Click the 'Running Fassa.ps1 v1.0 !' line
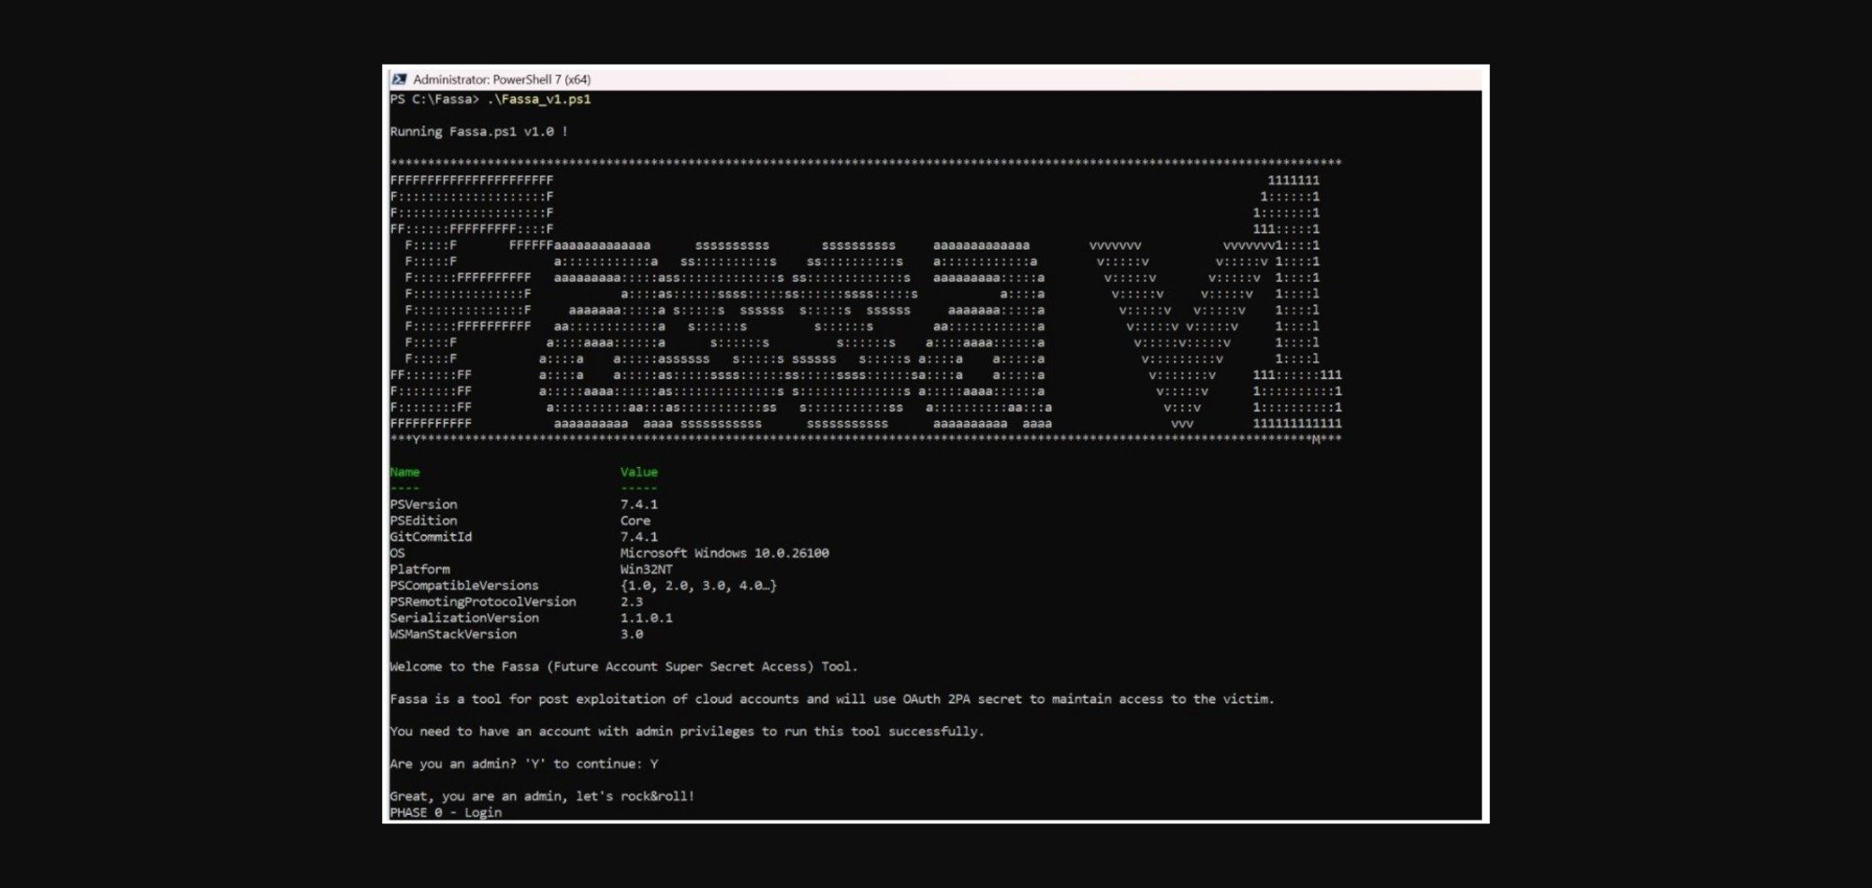Image resolution: width=1872 pixels, height=888 pixels. coord(478,132)
